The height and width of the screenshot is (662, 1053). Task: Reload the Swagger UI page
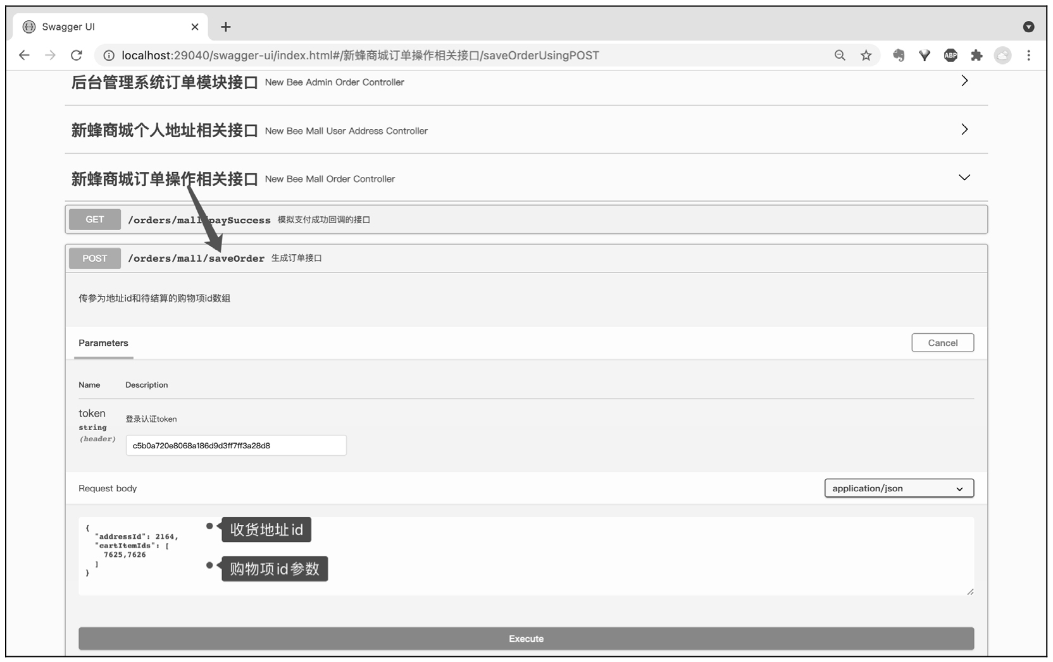tap(77, 55)
